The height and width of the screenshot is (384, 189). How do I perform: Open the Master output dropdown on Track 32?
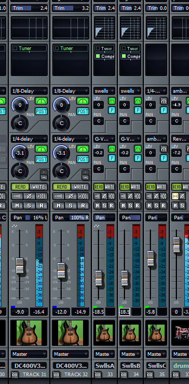coord(71,354)
